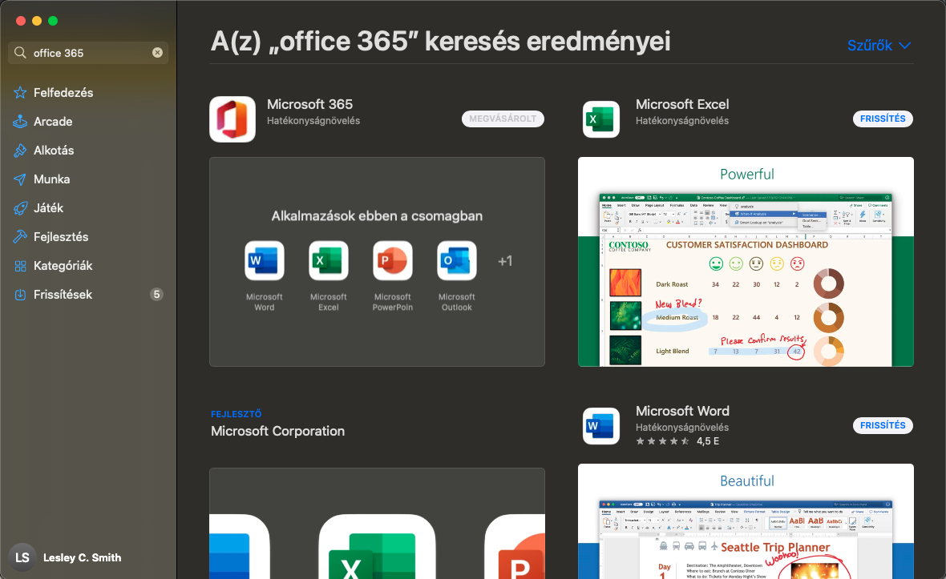Screen dimensions: 946x579
Task: Open the Microsoft Corporation developer page
Action: 277,432
